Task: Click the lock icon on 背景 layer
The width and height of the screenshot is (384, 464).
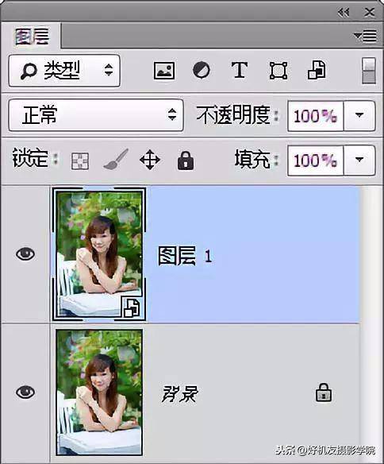Action: [324, 392]
